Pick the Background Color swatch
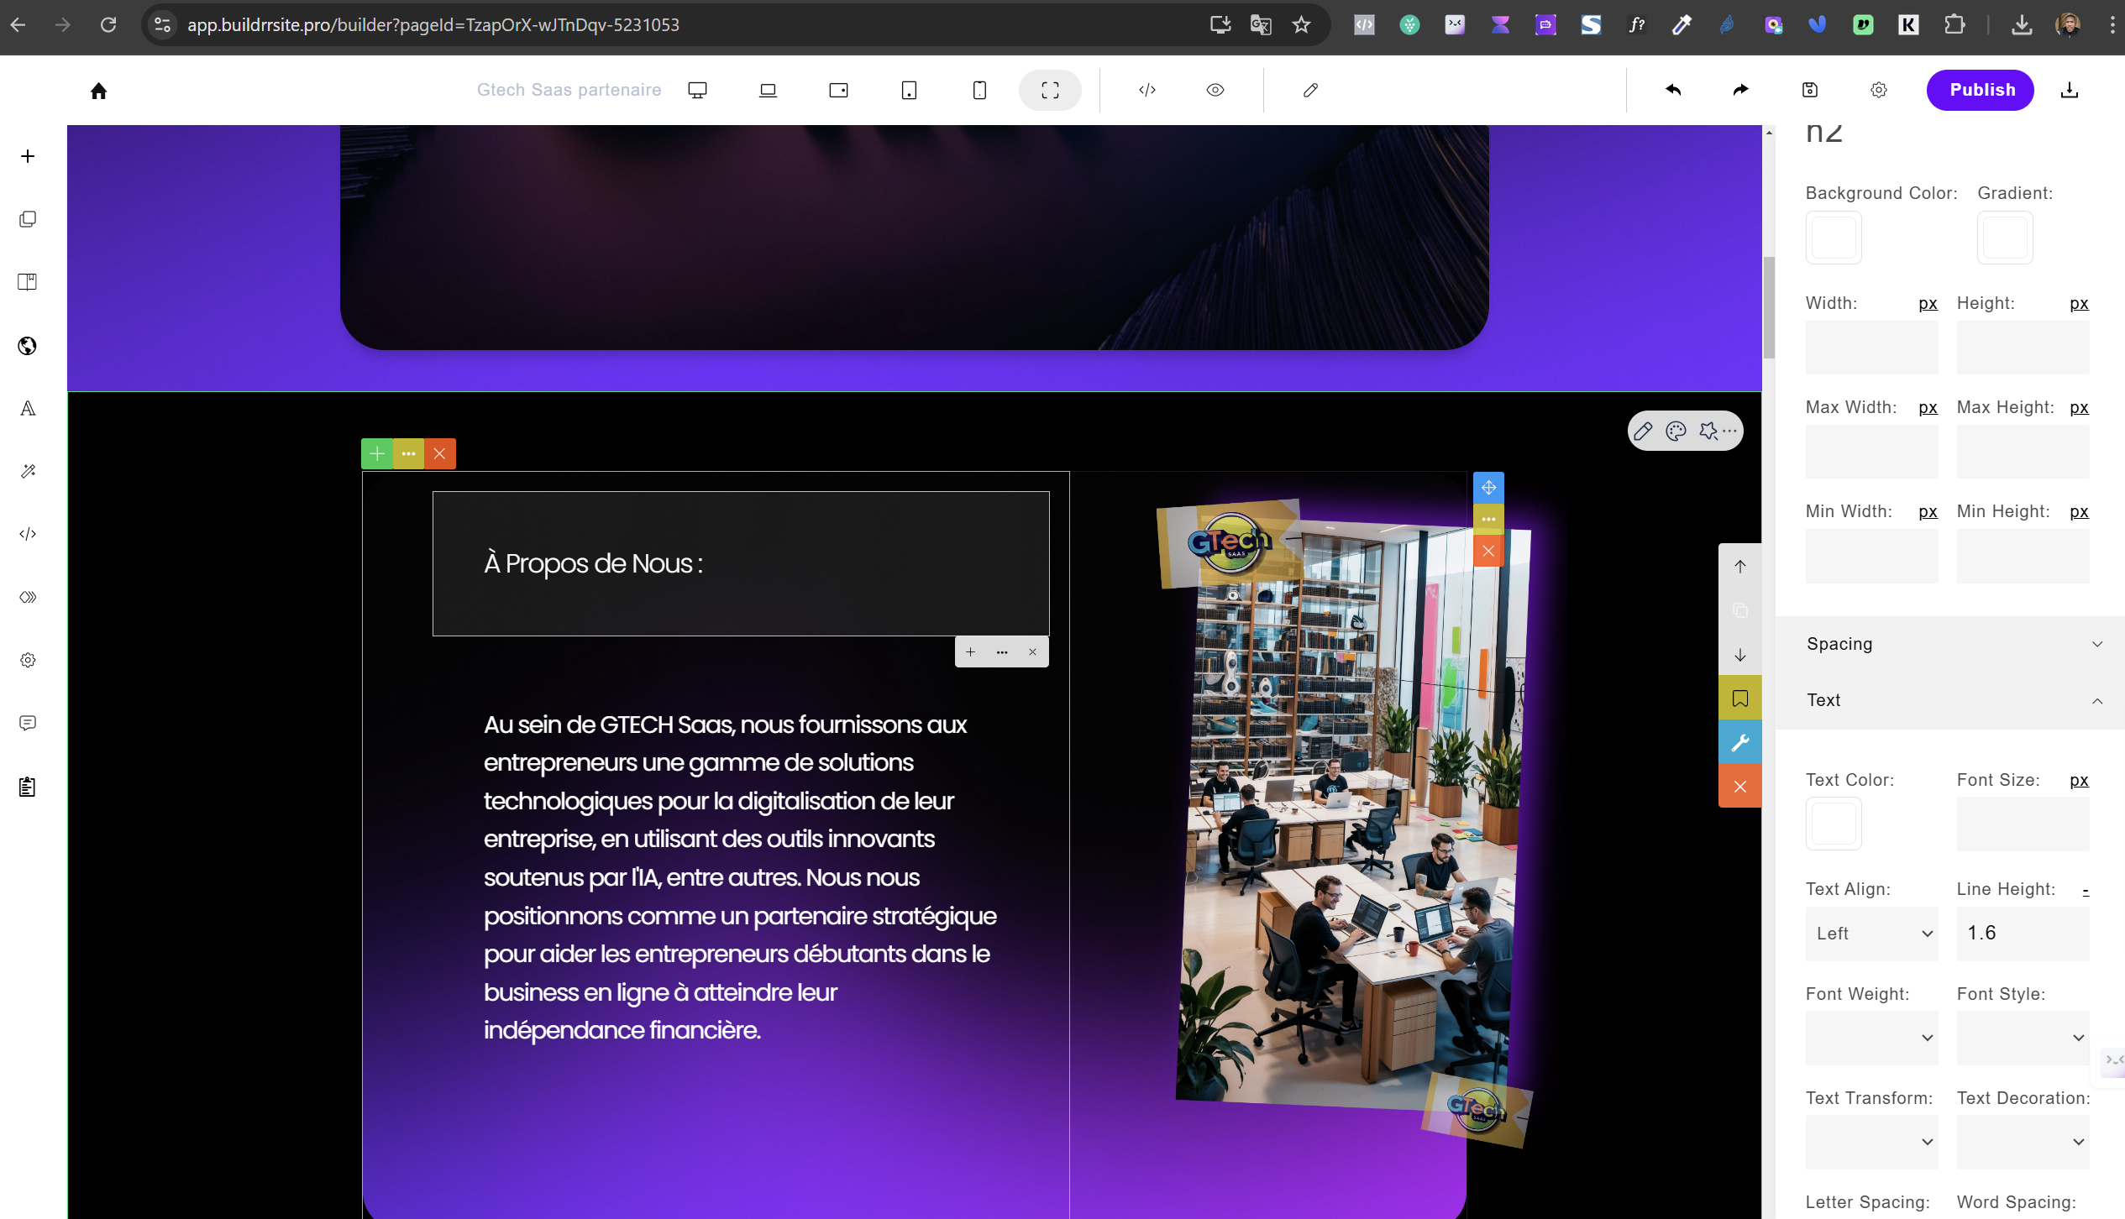Screen dimensions: 2125x1219 pos(1834,238)
